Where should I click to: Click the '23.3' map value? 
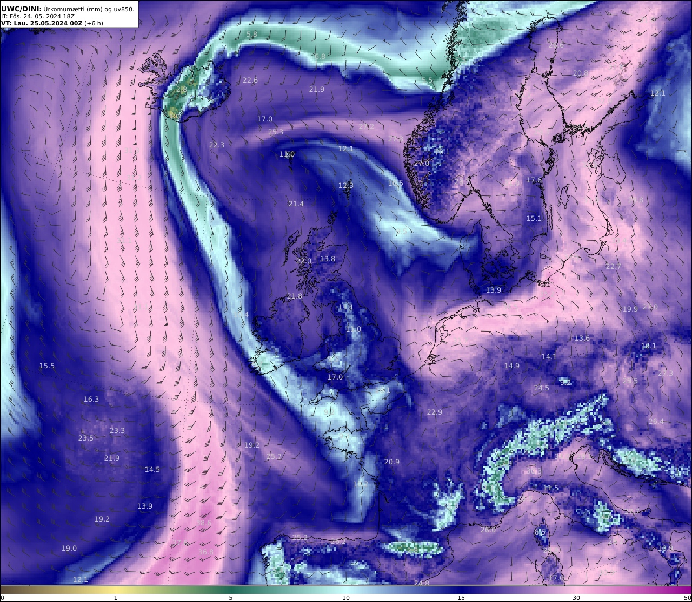pos(117,430)
